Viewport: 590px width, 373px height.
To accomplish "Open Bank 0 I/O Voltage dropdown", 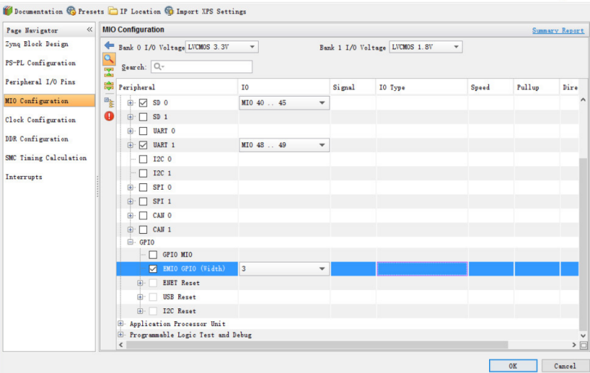I will point(222,47).
